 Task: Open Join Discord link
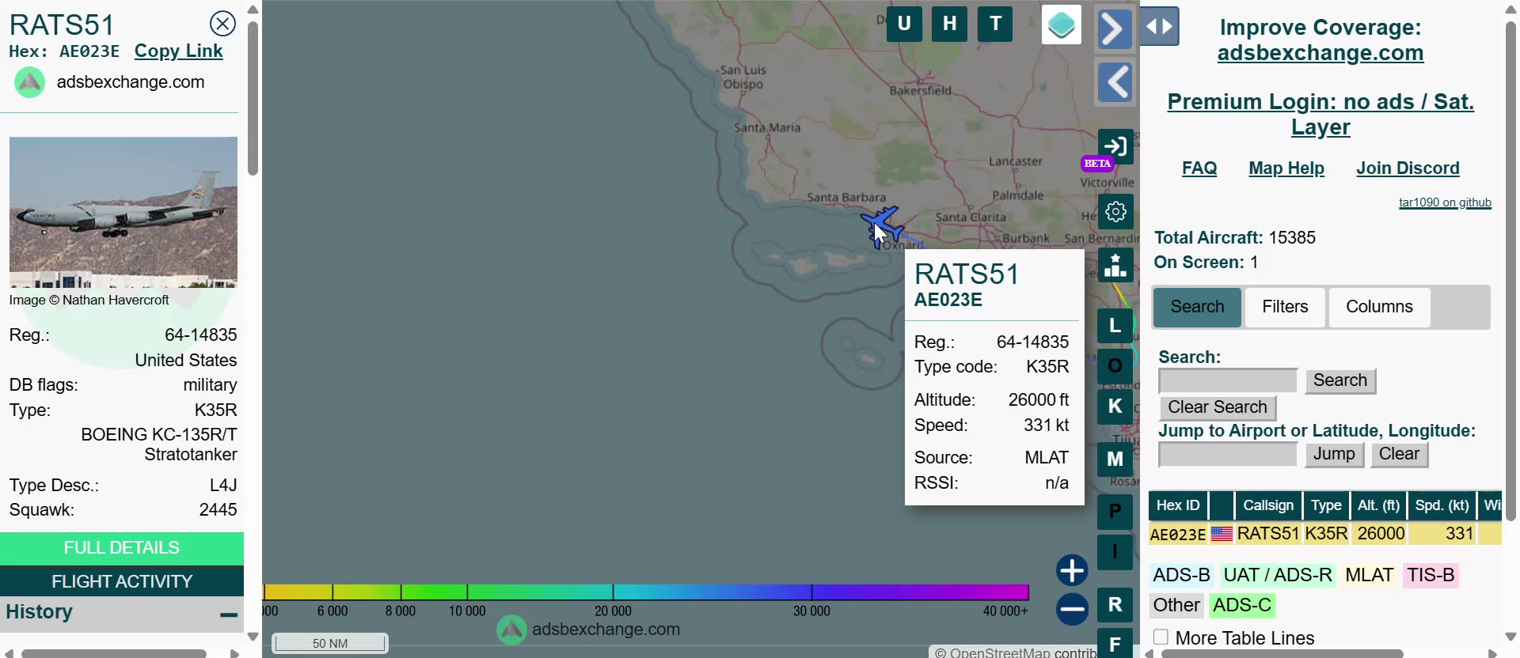[x=1408, y=168]
